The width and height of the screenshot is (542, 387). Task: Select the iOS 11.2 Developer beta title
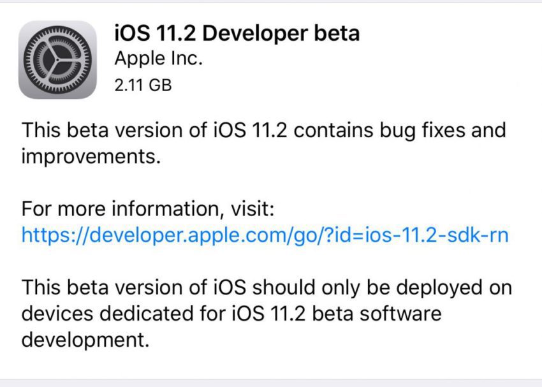236,34
